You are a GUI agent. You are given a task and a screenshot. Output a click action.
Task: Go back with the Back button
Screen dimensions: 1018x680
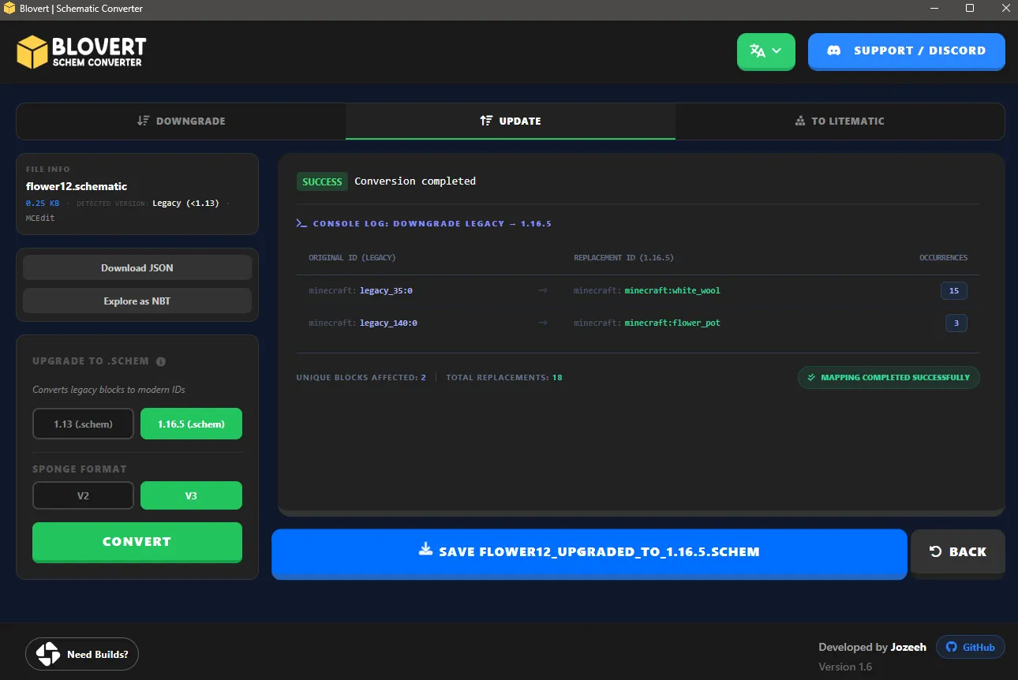[958, 552]
